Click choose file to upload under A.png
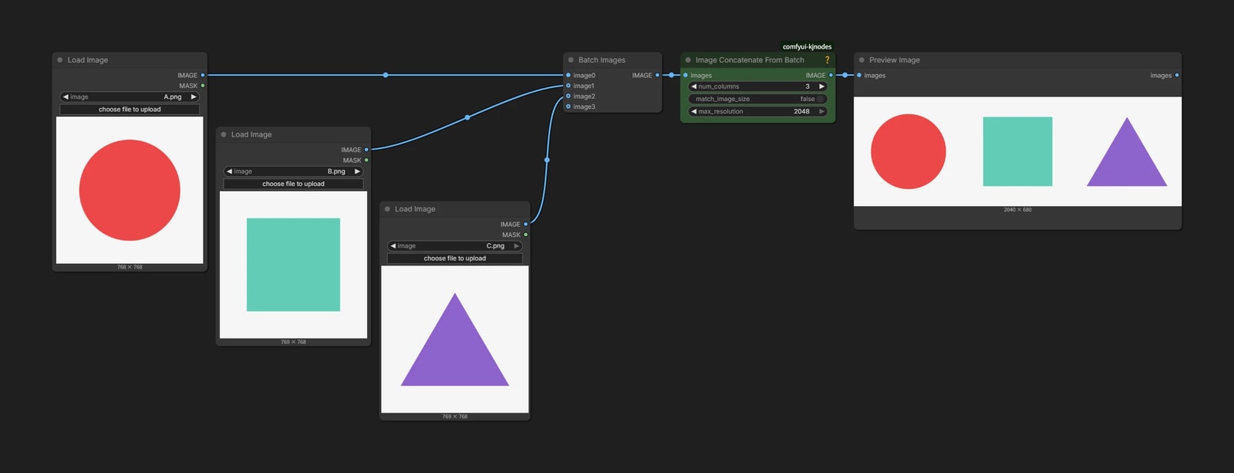Viewport: 1234px width, 473px height. [130, 110]
